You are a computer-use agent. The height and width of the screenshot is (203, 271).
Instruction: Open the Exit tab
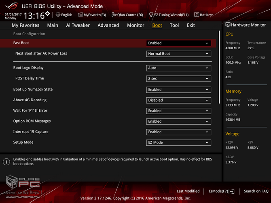pos(191,25)
